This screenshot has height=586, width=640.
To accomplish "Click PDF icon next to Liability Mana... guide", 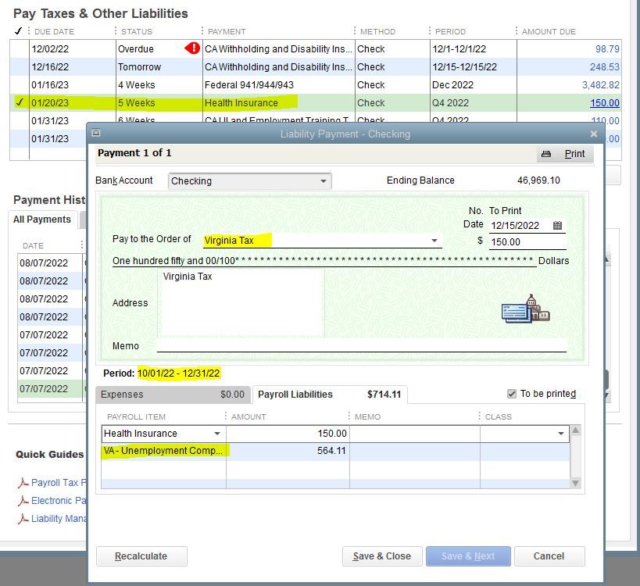I will click(23, 519).
